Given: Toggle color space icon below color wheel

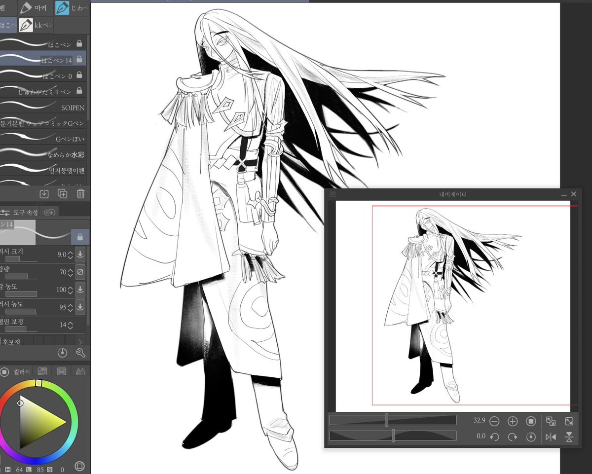Looking at the screenshot, I should click(79, 466).
